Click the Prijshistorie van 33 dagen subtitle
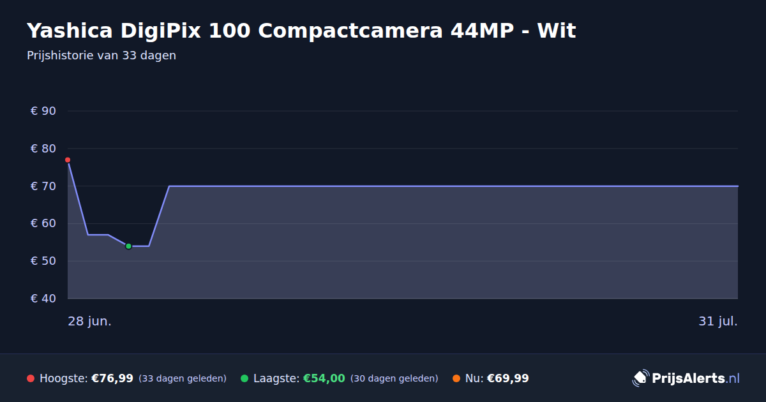 point(101,56)
